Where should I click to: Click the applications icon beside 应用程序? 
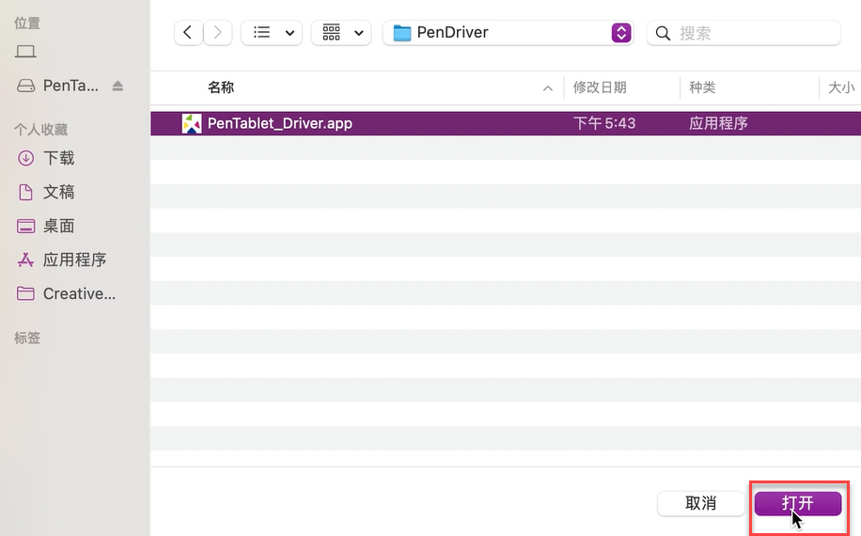[x=25, y=260]
